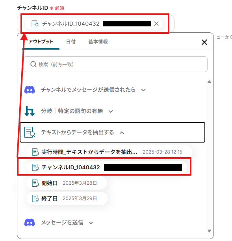
Task: Collapse the テキストからデータを抽出する section
Action: pos(122,132)
